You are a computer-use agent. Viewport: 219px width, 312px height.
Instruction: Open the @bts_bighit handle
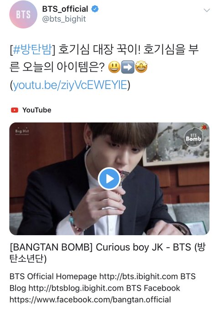[x=64, y=19]
